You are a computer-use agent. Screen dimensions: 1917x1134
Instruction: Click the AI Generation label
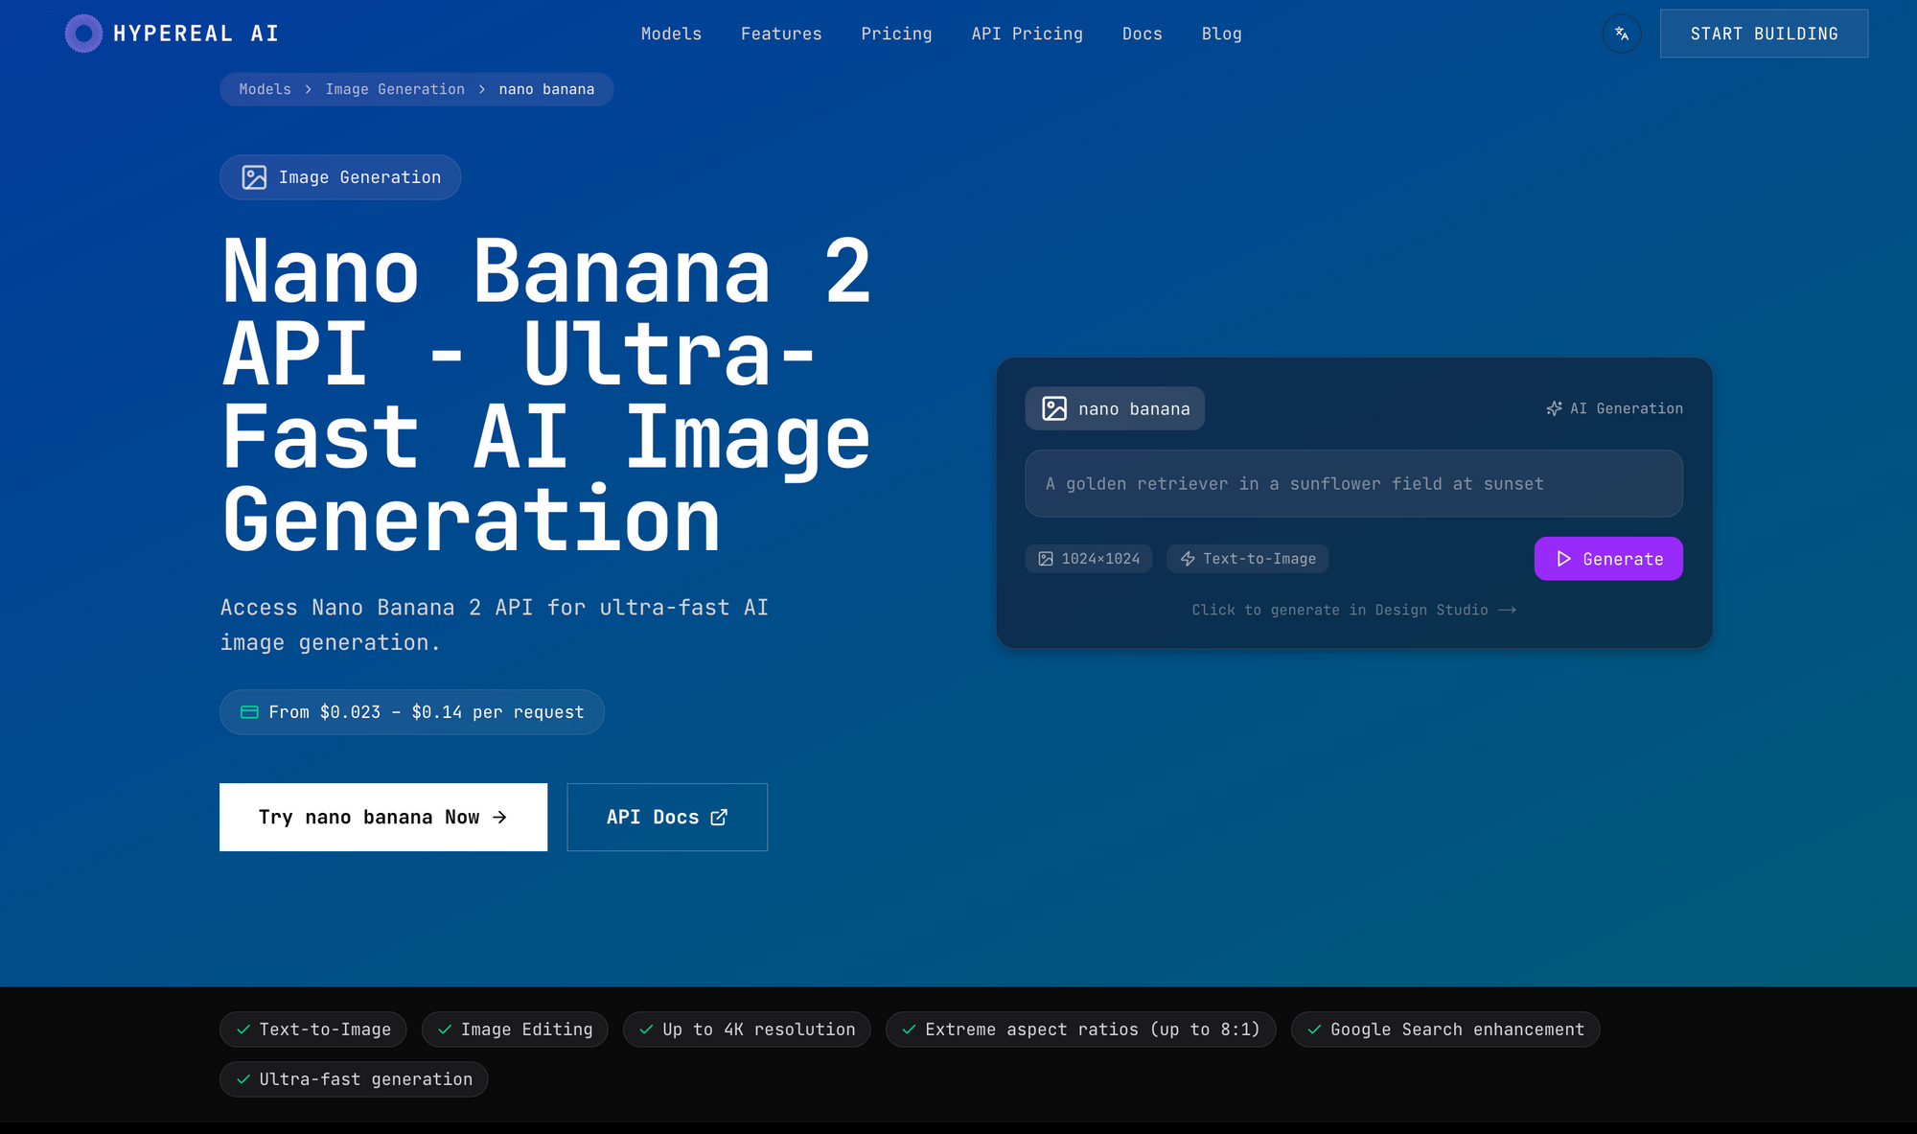click(x=1626, y=408)
